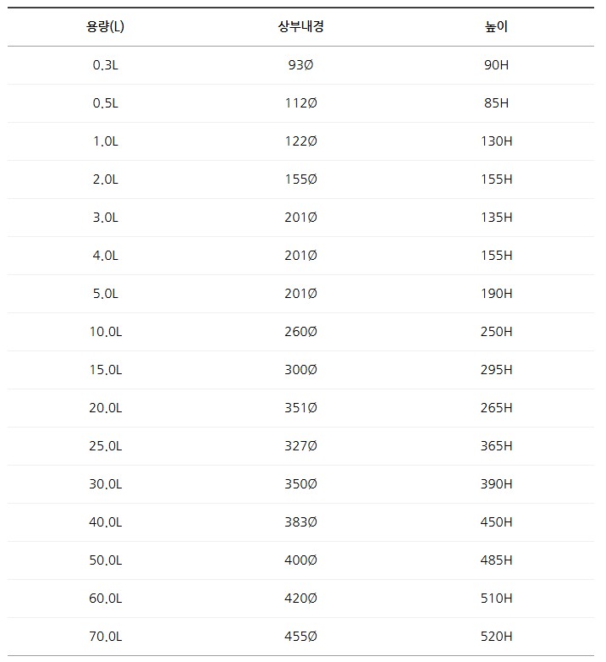Click the 높이 column header

coord(496,26)
